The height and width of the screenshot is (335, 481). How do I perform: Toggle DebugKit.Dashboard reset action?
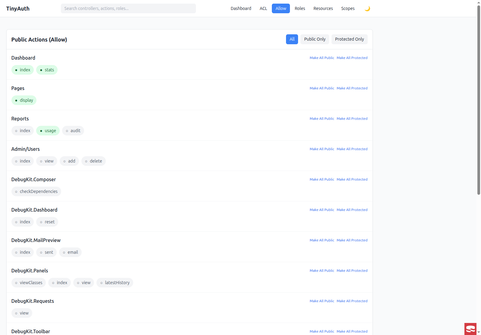click(47, 222)
